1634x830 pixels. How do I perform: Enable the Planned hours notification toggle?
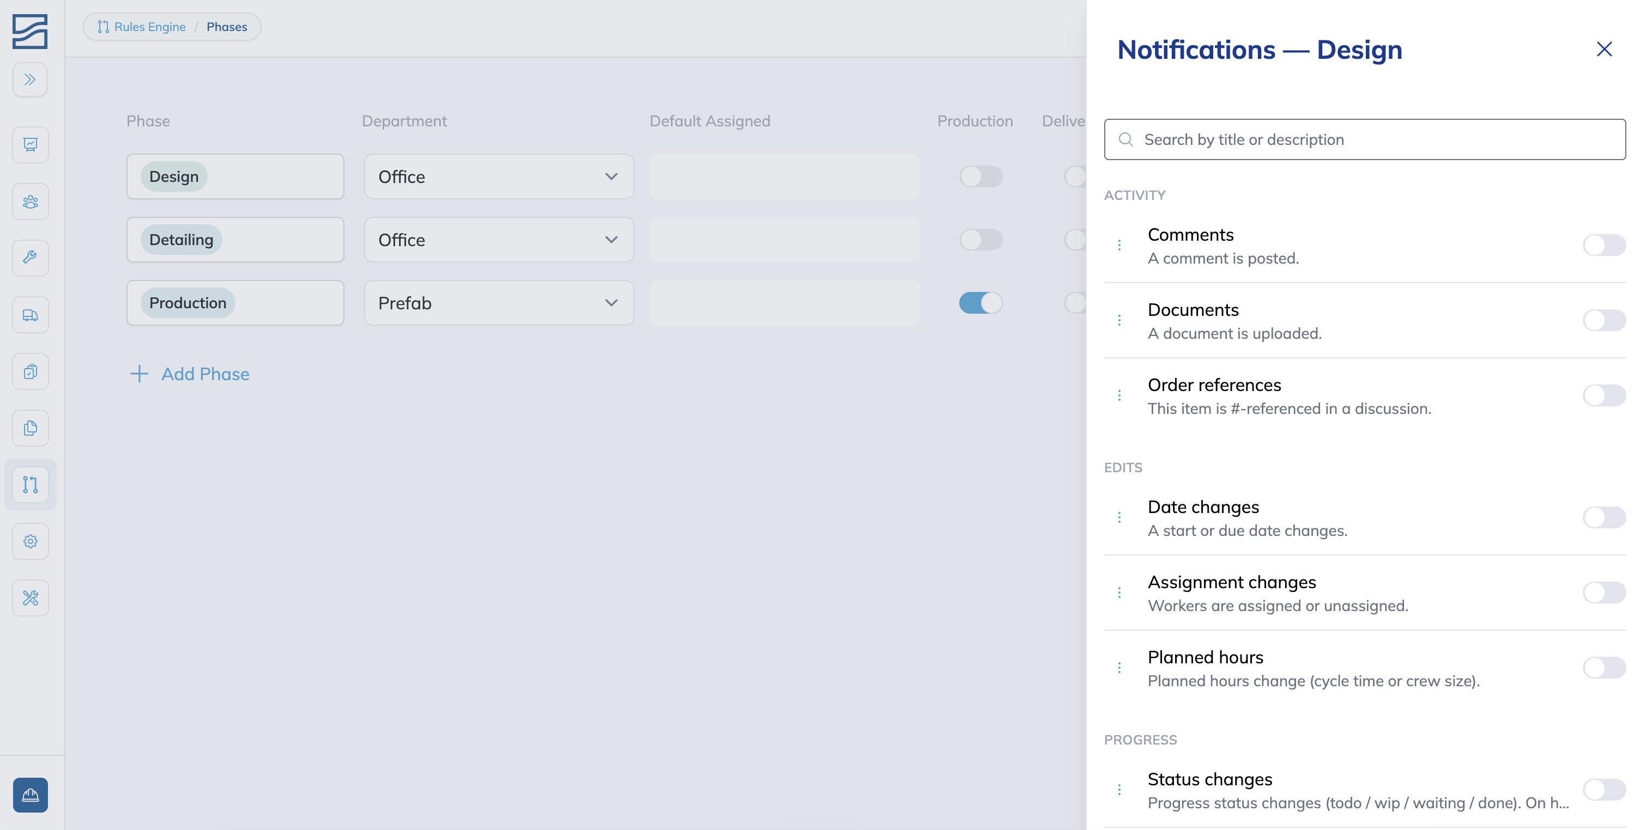pyautogui.click(x=1603, y=668)
